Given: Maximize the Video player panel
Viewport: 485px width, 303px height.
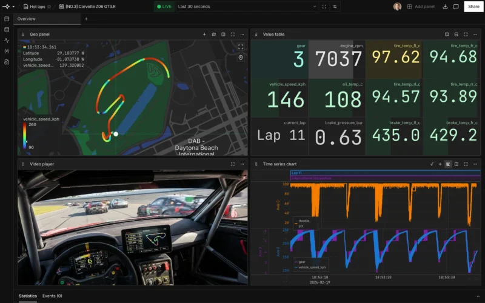Looking at the screenshot, I should [x=232, y=164].
